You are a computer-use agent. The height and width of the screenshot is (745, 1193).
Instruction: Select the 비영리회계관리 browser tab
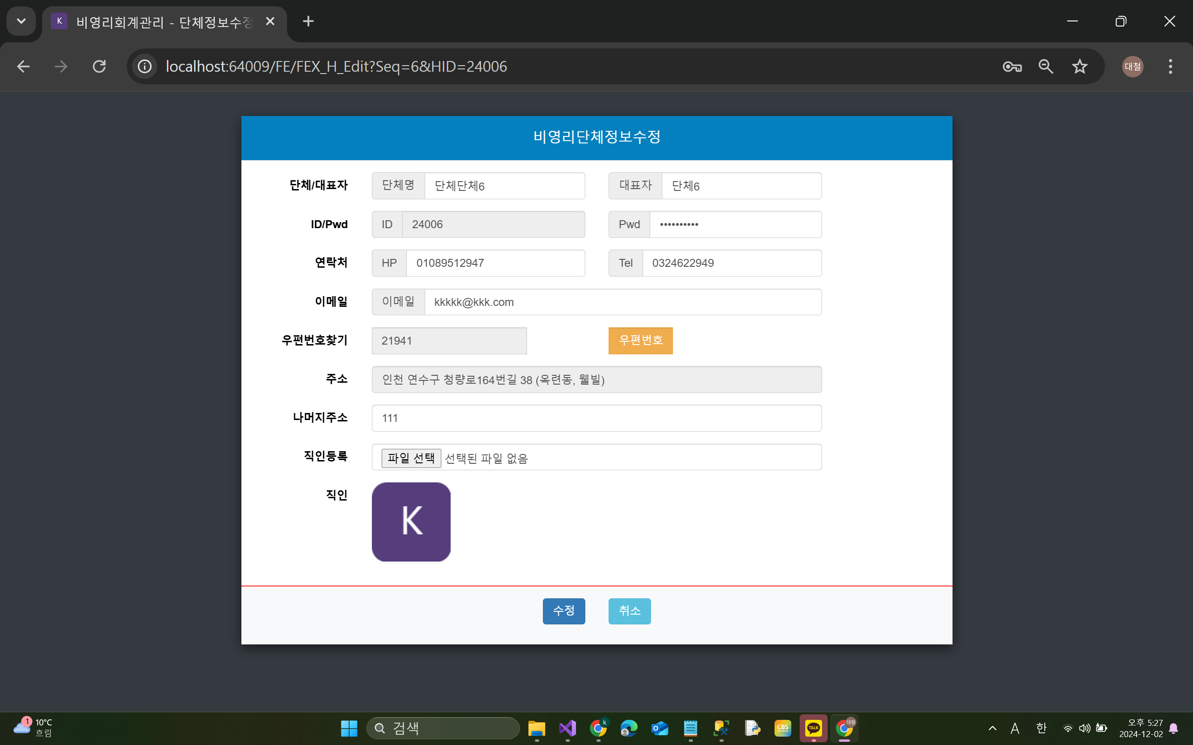[x=165, y=22]
